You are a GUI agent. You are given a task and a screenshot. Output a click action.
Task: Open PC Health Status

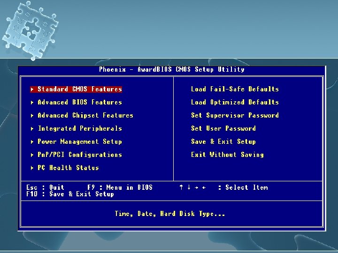[68, 168]
